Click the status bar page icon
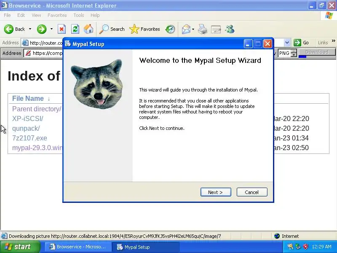Image resolution: width=337 pixels, height=253 pixels. click(4, 236)
